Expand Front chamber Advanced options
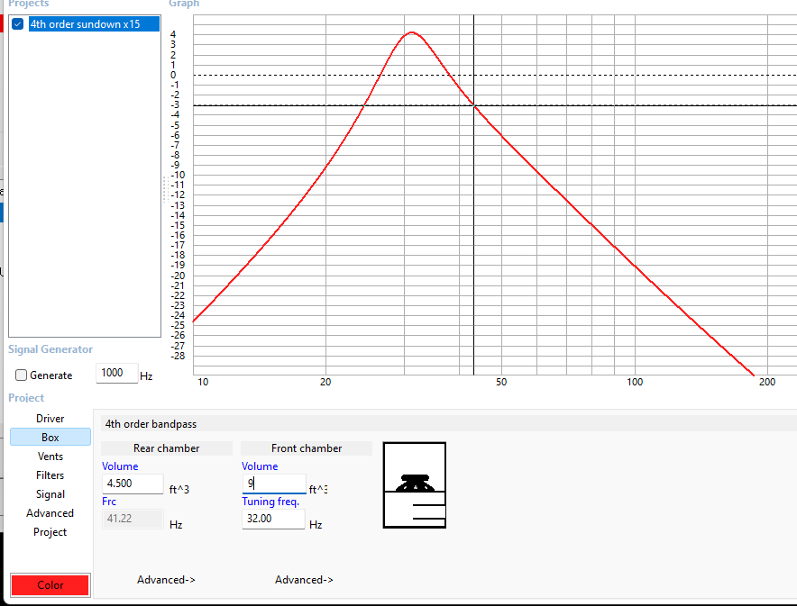 tap(304, 580)
